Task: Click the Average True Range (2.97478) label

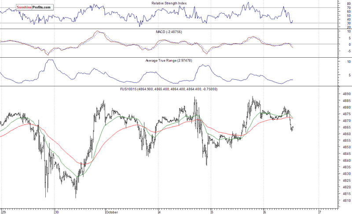Action: [x=169, y=60]
